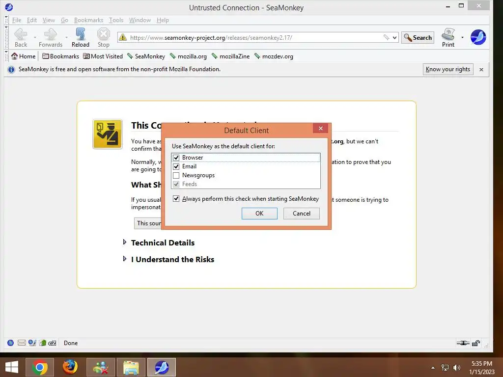Open the address bar URL history dropdown

click(x=394, y=37)
